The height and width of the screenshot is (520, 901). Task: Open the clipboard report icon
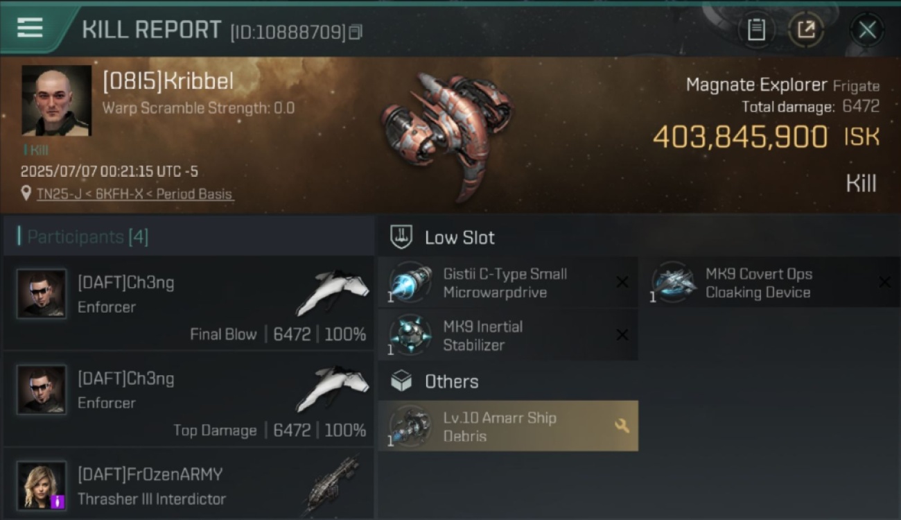click(756, 30)
